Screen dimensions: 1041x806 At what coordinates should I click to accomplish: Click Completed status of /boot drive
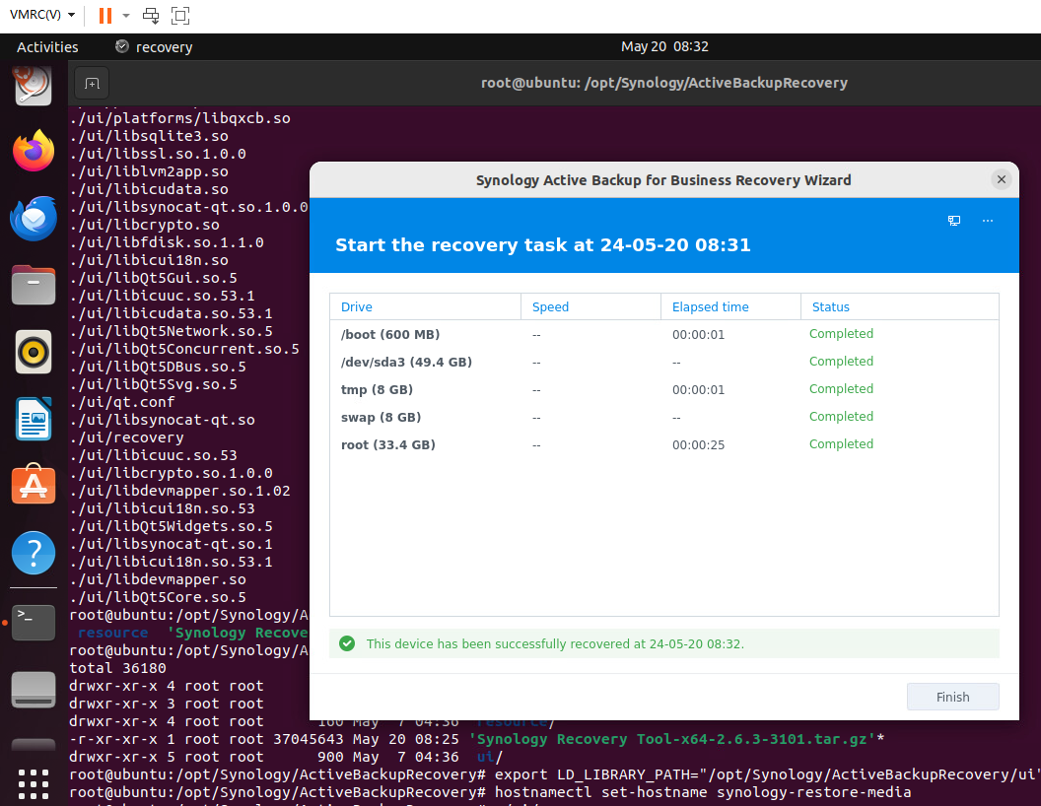(841, 334)
